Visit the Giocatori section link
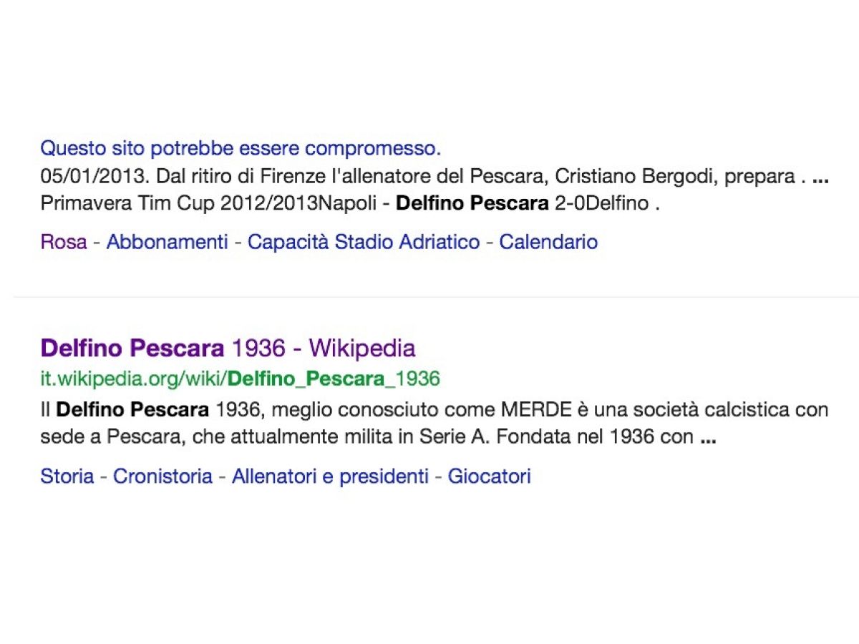 pyautogui.click(x=489, y=477)
